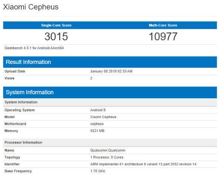Viewport: 222px width, 177px height.
Task: Select the Multi-Core Score header
Action: 163,25
